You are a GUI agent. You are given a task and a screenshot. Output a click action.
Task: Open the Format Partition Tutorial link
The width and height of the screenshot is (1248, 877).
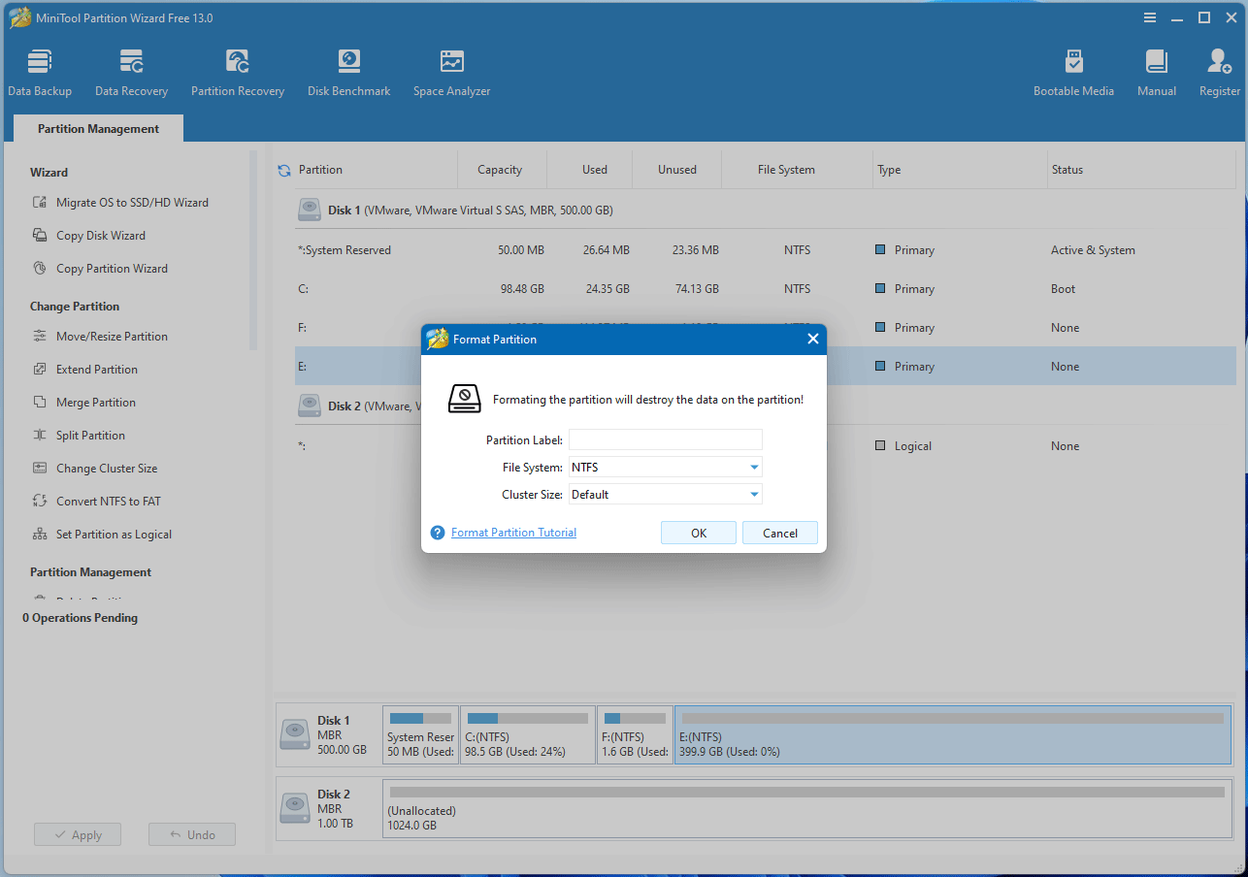coord(513,533)
